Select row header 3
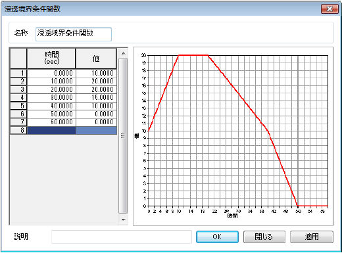This screenshot has width=342, height=253. (18, 89)
